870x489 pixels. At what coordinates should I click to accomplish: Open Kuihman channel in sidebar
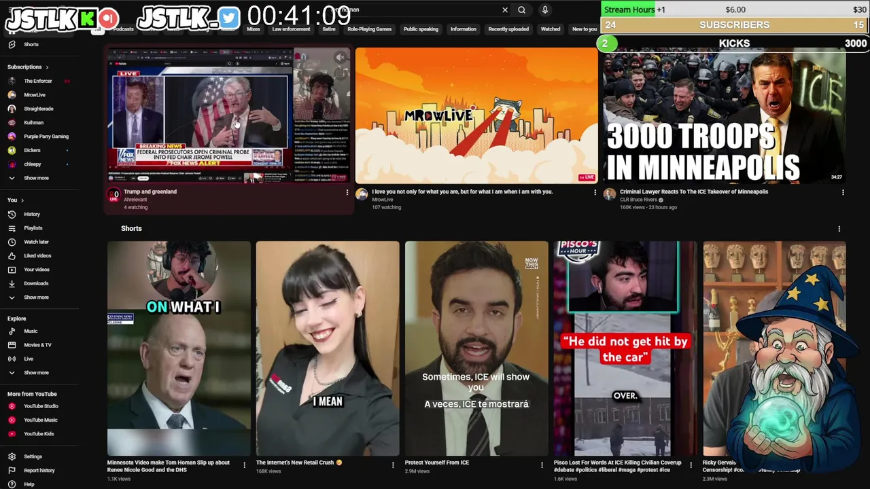[x=33, y=122]
